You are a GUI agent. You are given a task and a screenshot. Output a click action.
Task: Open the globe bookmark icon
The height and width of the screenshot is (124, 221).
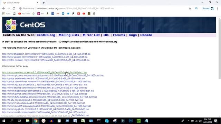pos(94,14)
